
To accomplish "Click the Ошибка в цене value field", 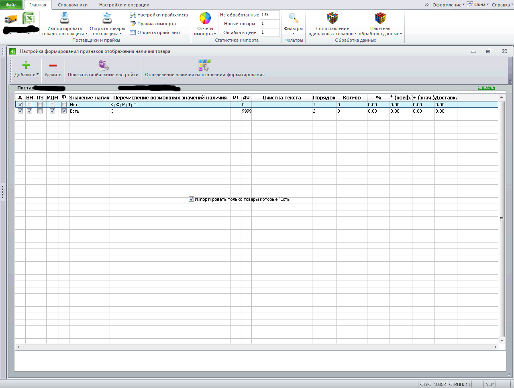I will tap(270, 32).
